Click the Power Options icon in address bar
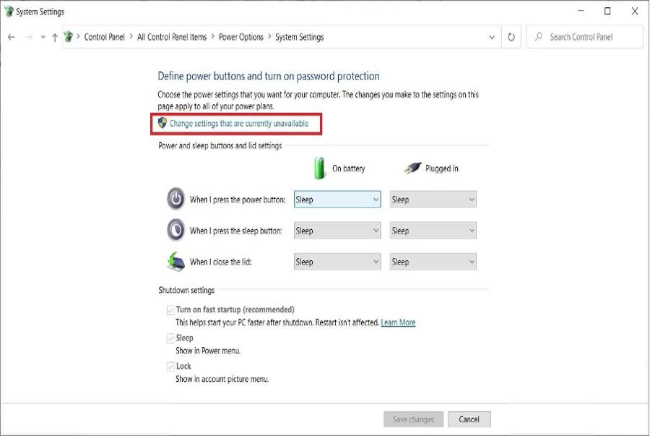This screenshot has width=650, height=436. click(69, 36)
